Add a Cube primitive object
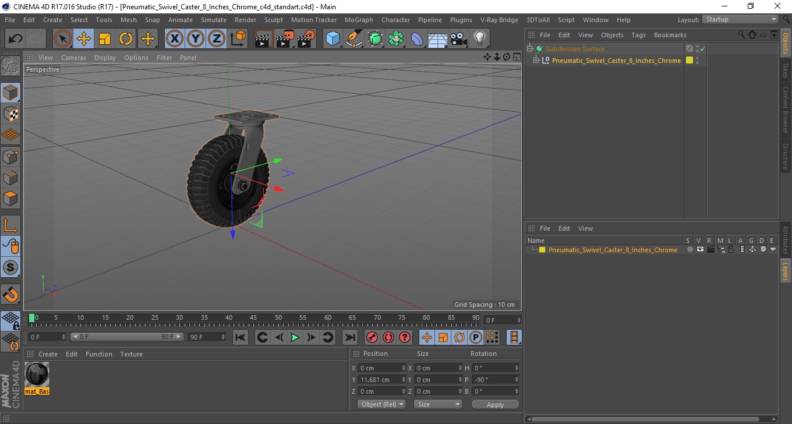The image size is (792, 424). pos(333,39)
